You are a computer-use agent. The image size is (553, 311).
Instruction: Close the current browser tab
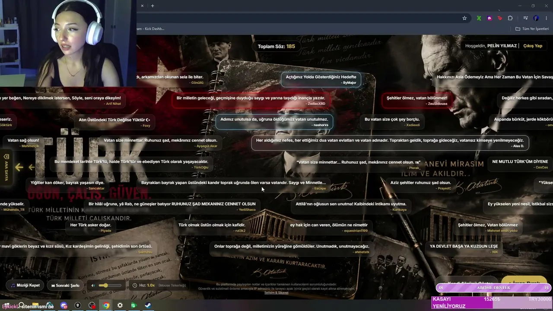tap(142, 6)
